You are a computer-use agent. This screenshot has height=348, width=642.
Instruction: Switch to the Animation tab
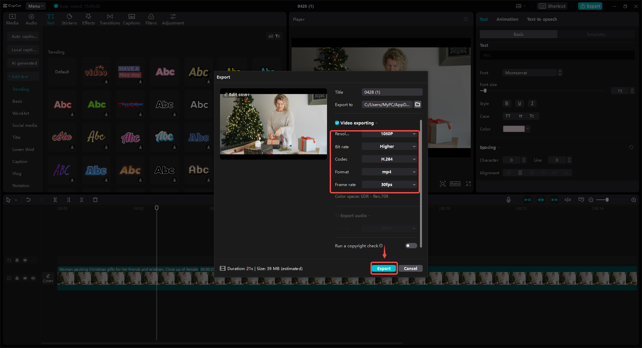[x=507, y=19]
